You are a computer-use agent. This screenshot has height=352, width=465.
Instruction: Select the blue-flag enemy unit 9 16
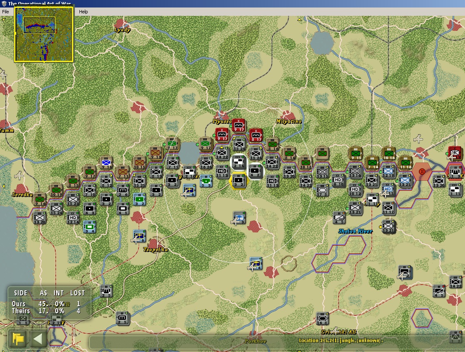pos(106,163)
